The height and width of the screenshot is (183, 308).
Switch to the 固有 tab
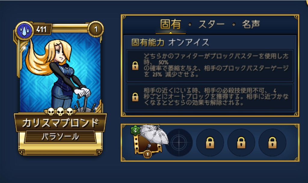tap(171, 24)
